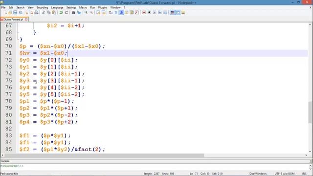Click the editor horizontal scrollbar thumb
This screenshot has height=176, width=313.
pyautogui.click(x=104, y=155)
